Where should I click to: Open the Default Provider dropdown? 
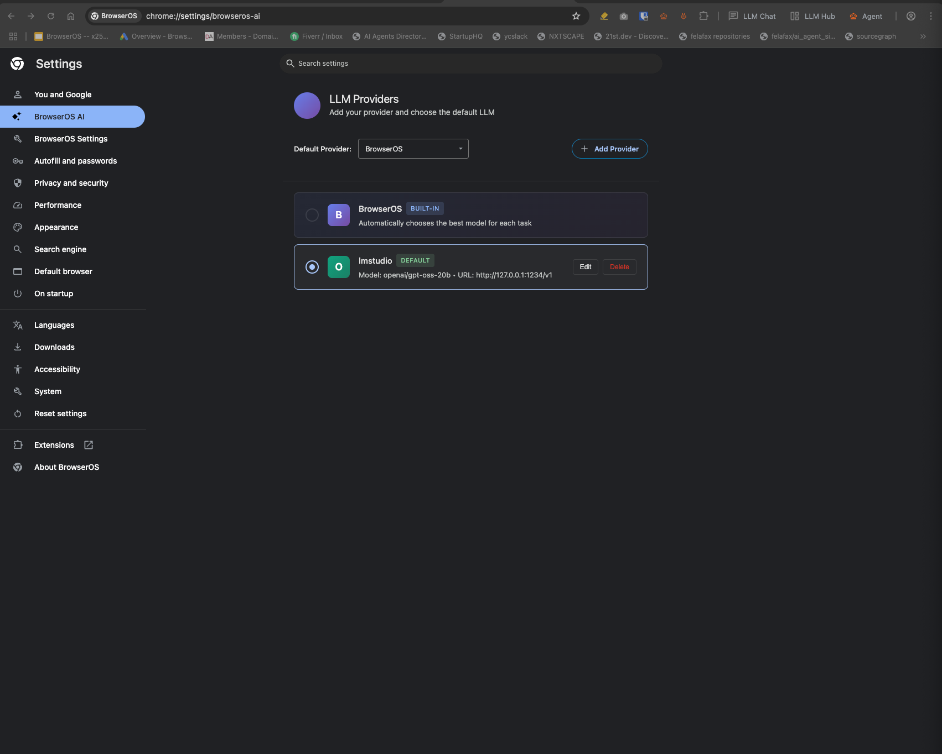coord(413,149)
